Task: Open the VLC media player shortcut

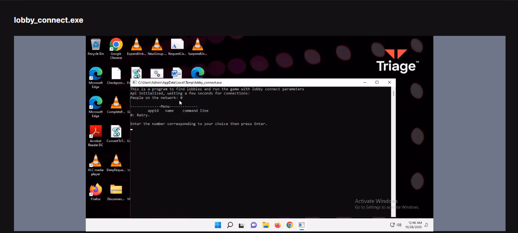Action: point(96,161)
